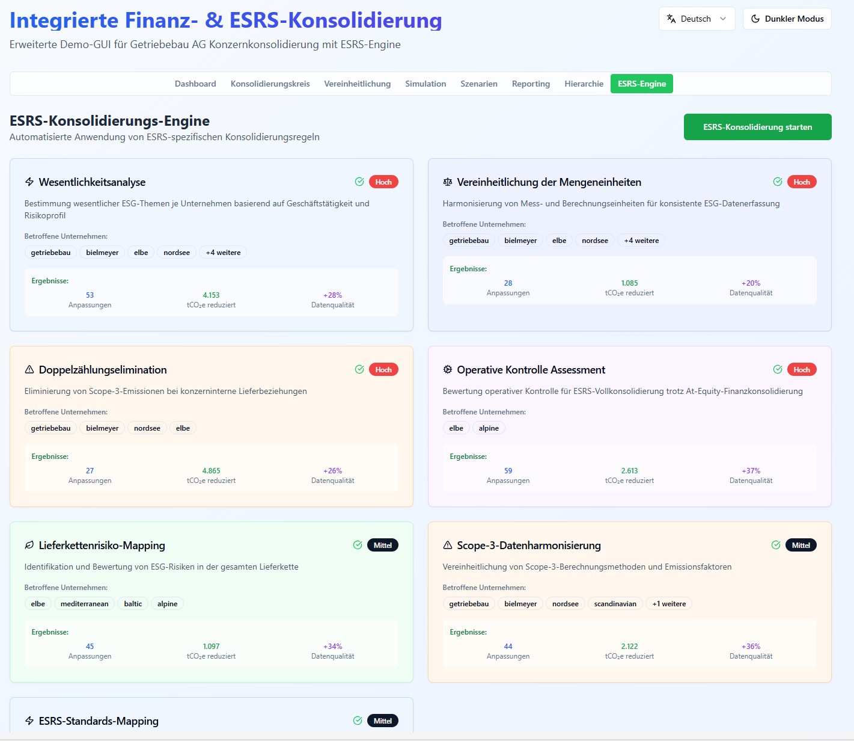Image resolution: width=854 pixels, height=741 pixels.
Task: Toggle the green check on Doppelzählungselimination card
Action: [359, 369]
